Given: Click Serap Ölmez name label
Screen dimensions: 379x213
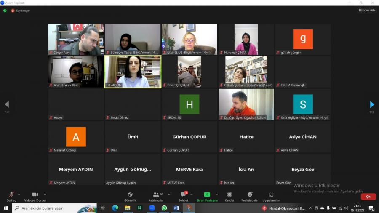Looking at the screenshot, I should 120,117.
